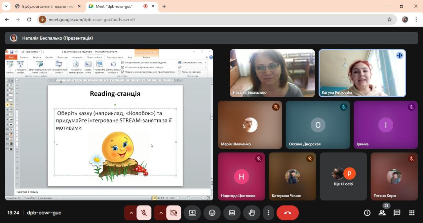The image size is (423, 223).
Task: Open meeting details info icon
Action: coord(367,213)
